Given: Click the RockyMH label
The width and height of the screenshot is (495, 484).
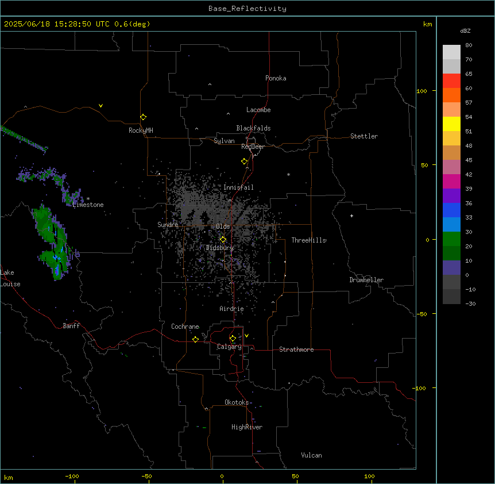Looking at the screenshot, I should point(141,130).
